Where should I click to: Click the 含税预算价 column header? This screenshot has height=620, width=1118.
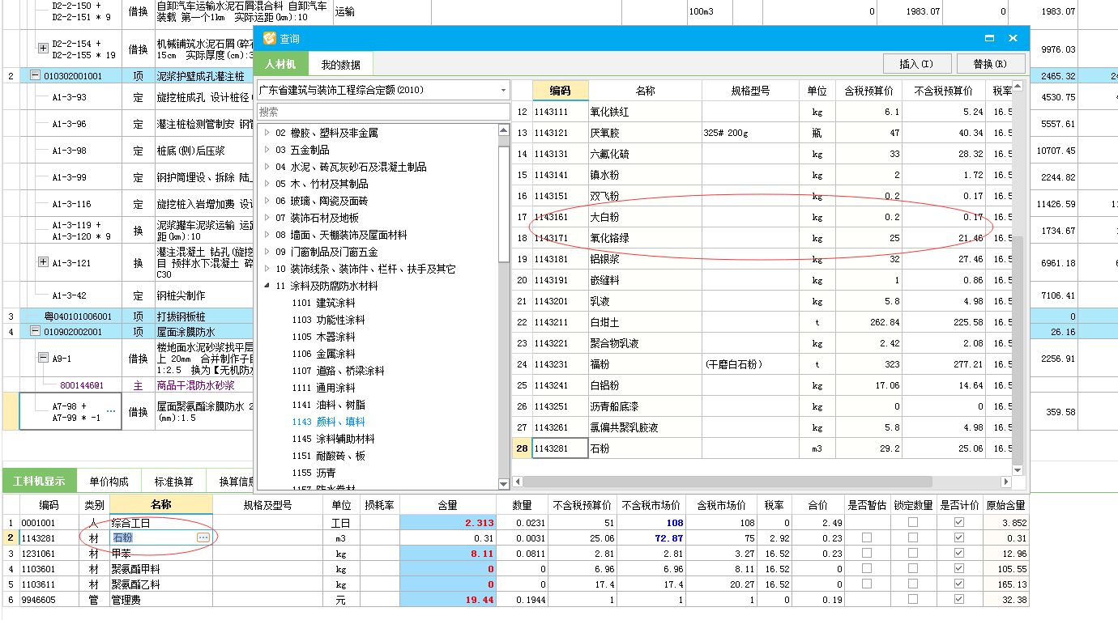[869, 91]
